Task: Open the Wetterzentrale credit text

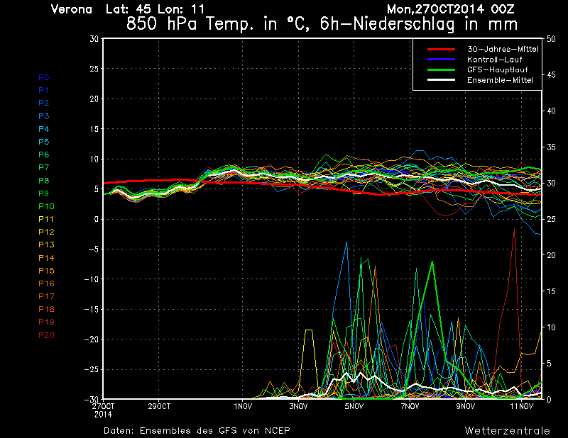Action: [507, 430]
